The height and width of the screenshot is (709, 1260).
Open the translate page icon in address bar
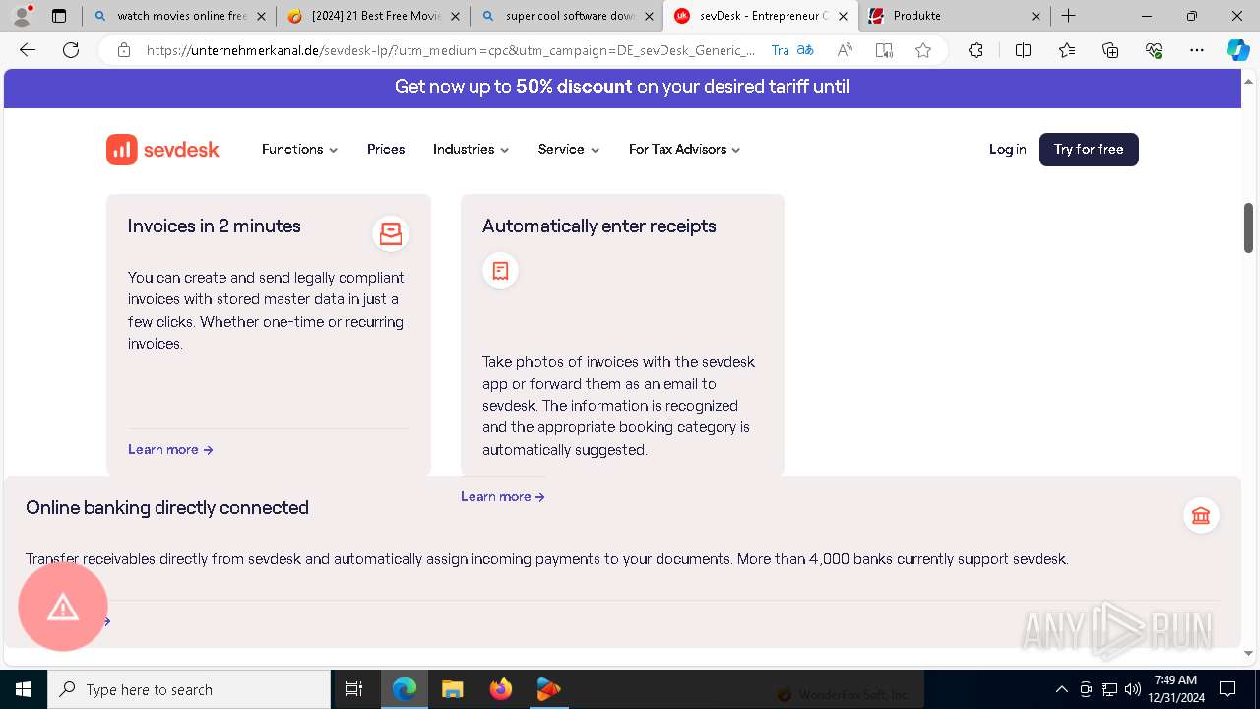coord(805,50)
